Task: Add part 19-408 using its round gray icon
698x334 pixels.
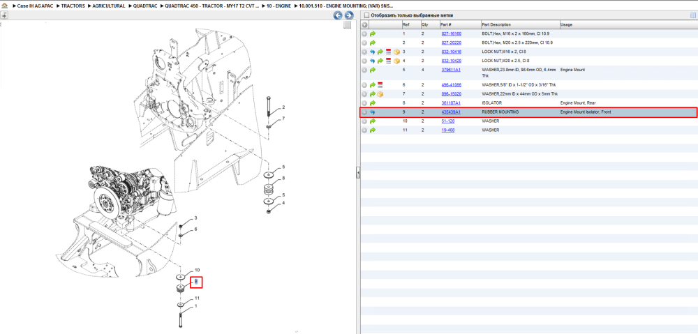Action: point(364,130)
